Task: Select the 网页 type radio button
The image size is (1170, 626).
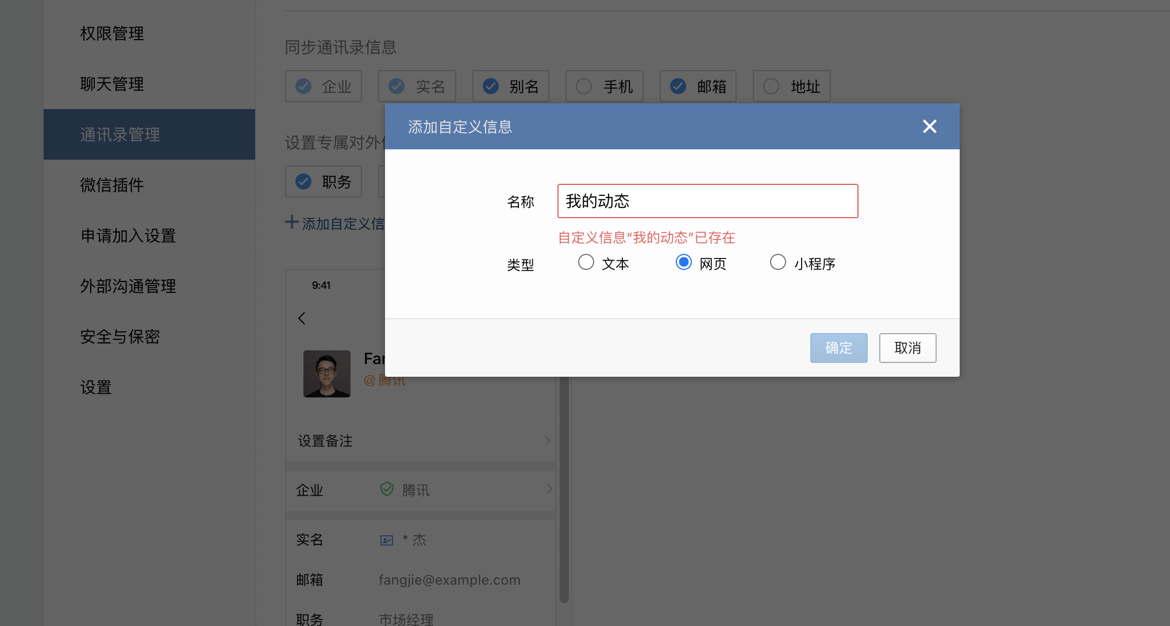Action: click(683, 262)
